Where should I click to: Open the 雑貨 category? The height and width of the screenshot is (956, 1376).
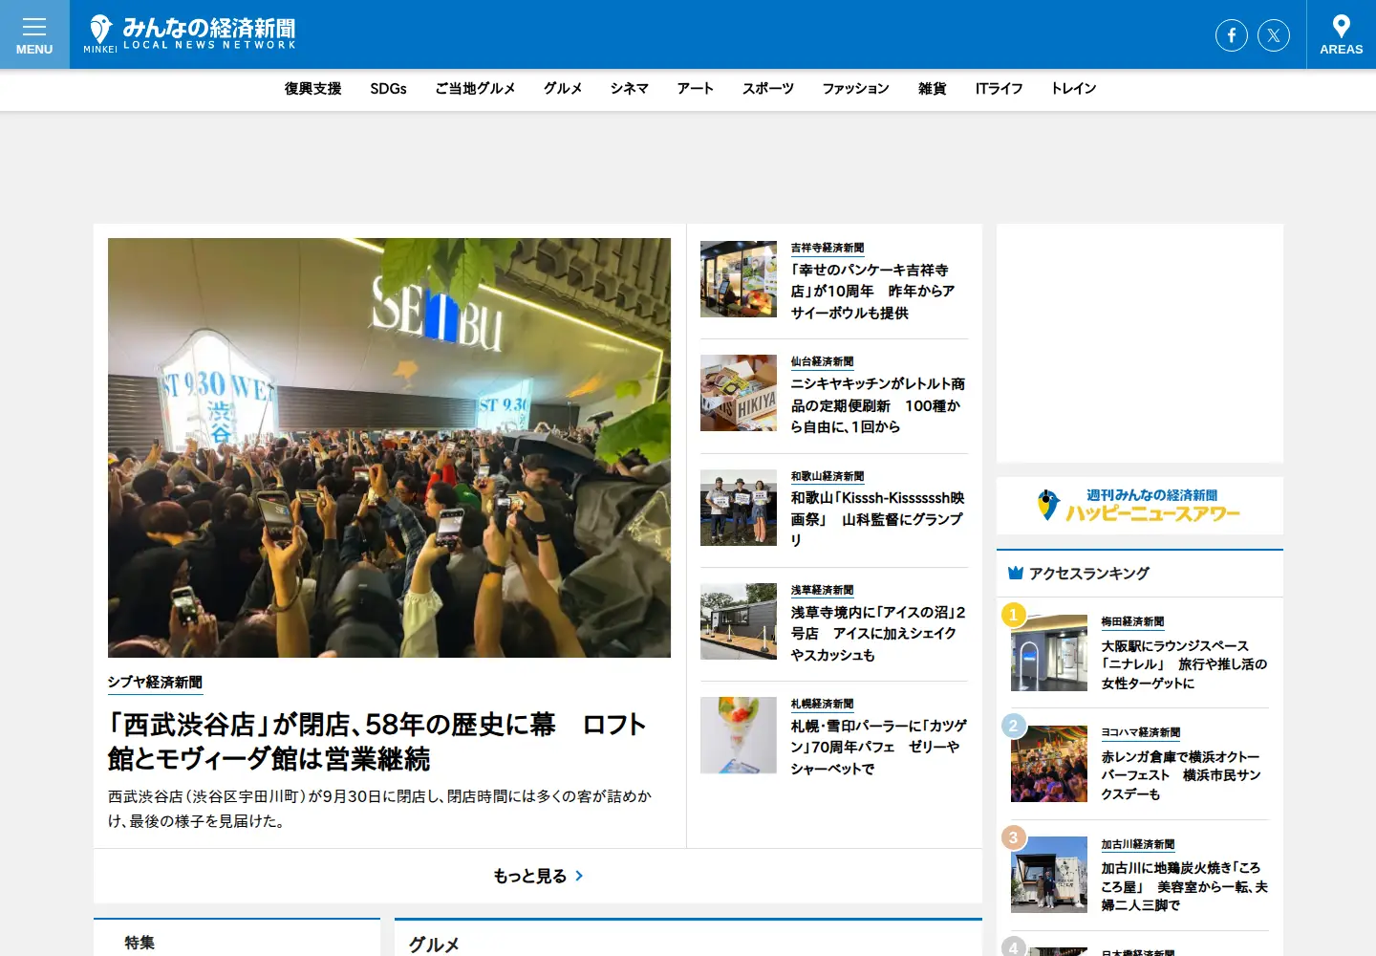point(933,89)
